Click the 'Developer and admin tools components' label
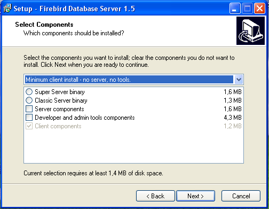Viewport: 269px width, 209px height. [x=85, y=118]
